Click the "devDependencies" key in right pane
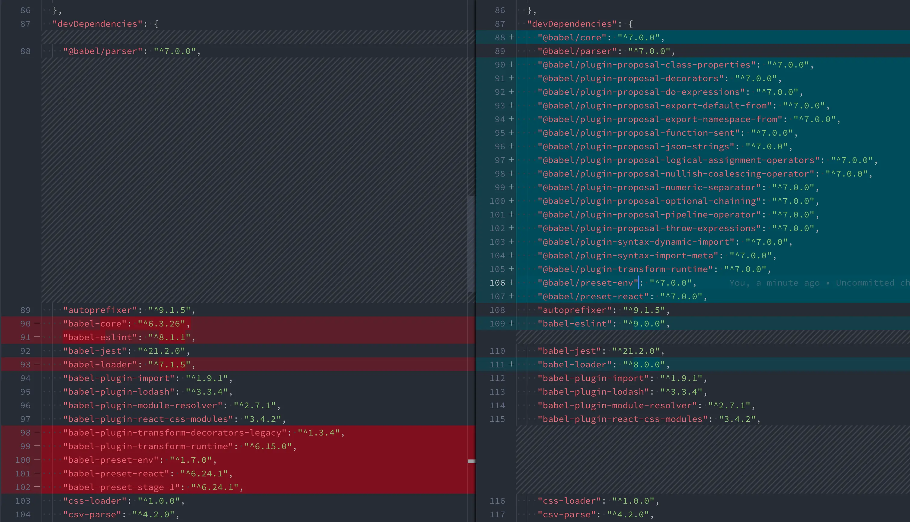 click(x=572, y=24)
